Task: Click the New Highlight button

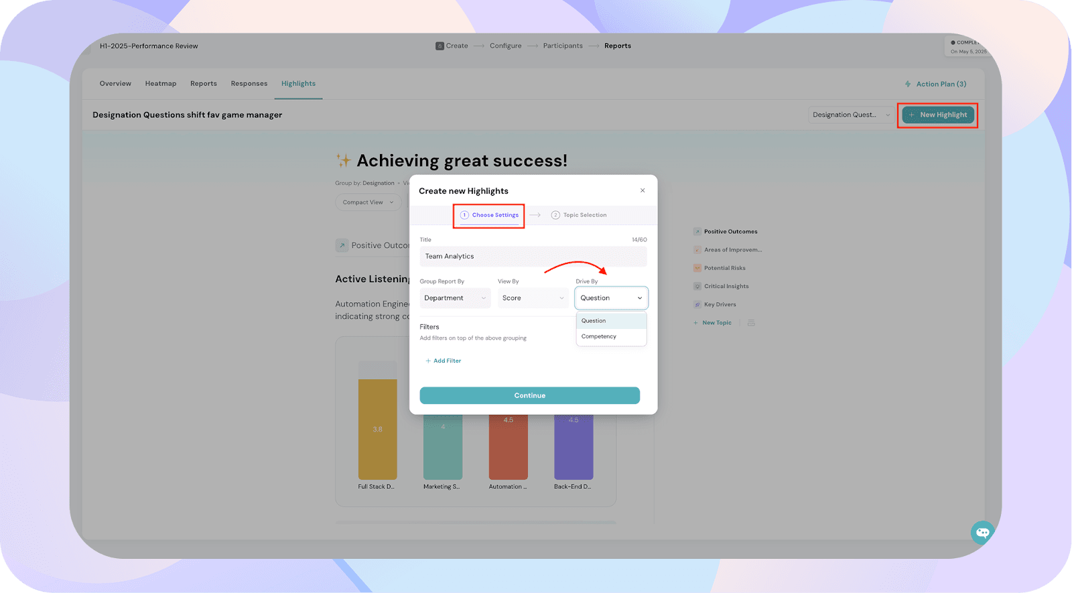Action: (x=938, y=115)
